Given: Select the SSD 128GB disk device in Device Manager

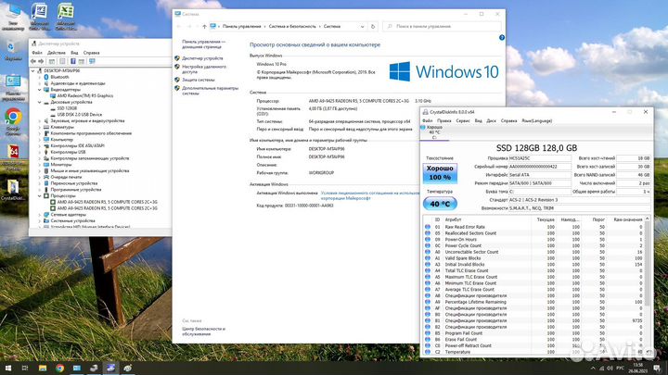Looking at the screenshot, I should pos(67,108).
